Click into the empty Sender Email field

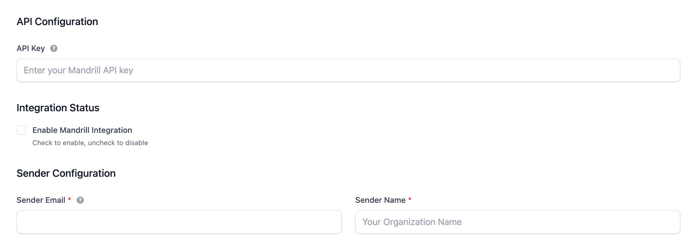click(179, 222)
